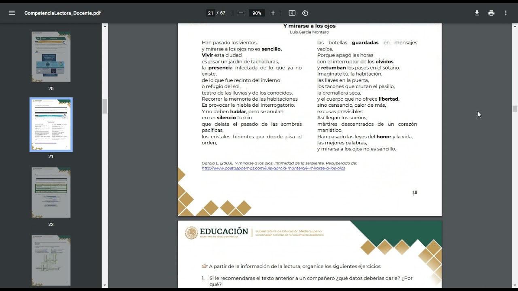
Task: Open the poetaspoemas.com source link
Action: tap(274, 168)
